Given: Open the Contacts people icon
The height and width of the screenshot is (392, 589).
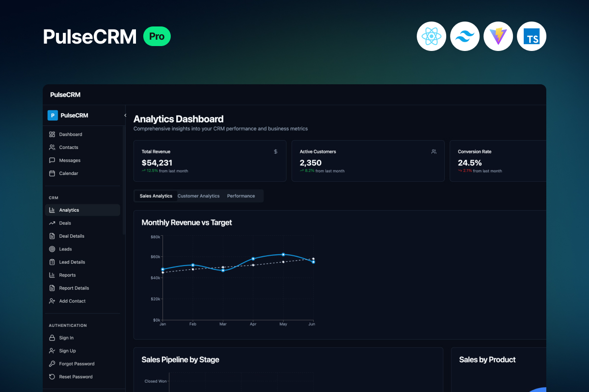Looking at the screenshot, I should [x=52, y=147].
